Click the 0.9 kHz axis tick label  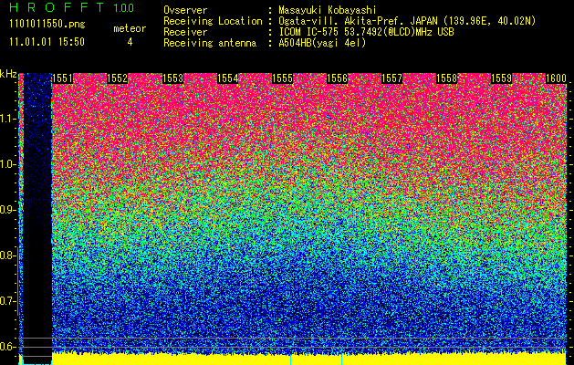click(8, 210)
